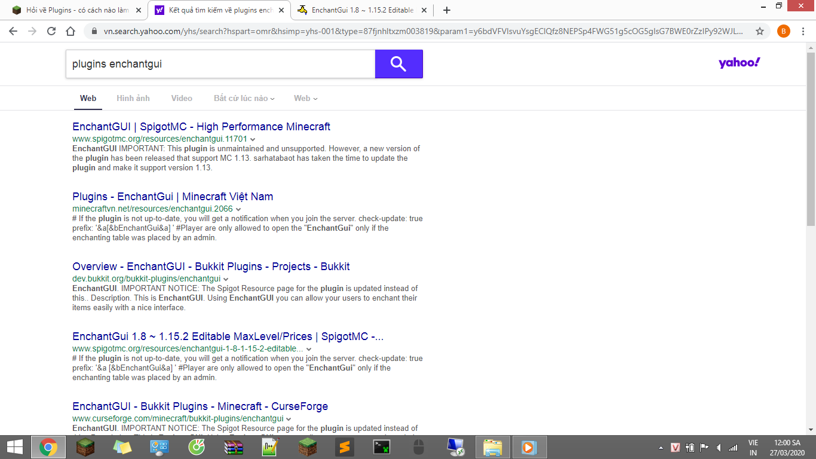Launch WinRAR from the taskbar
Screen dimensions: 816x459
[234, 447]
